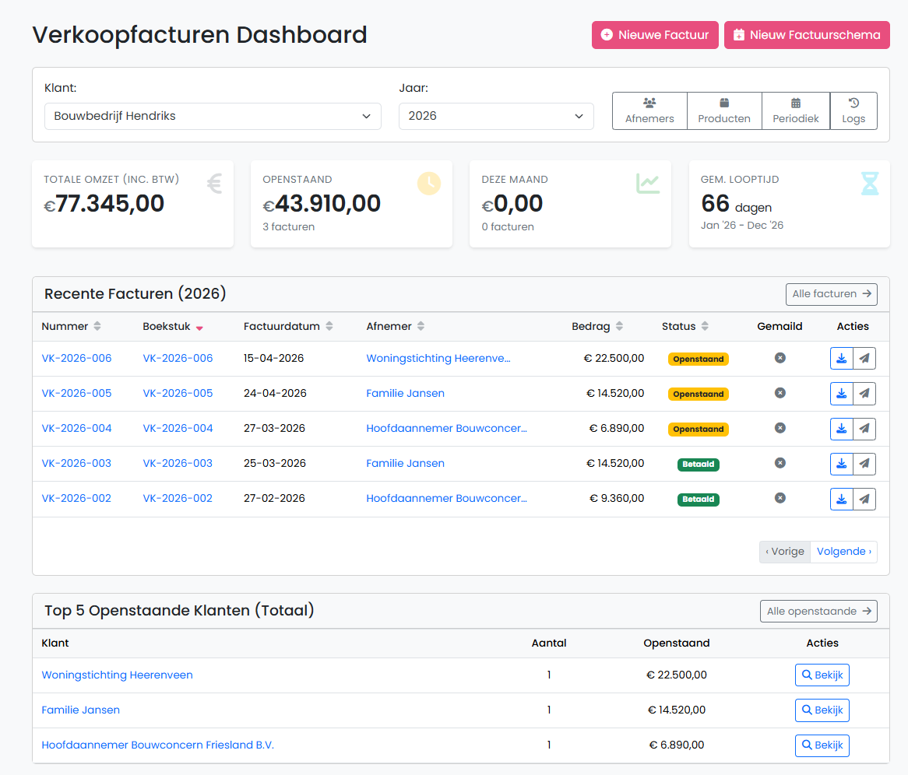The height and width of the screenshot is (775, 908).
Task: Open Hoofdaannemer Bouwconcer… on the VK-2026-004 row
Action: (446, 428)
